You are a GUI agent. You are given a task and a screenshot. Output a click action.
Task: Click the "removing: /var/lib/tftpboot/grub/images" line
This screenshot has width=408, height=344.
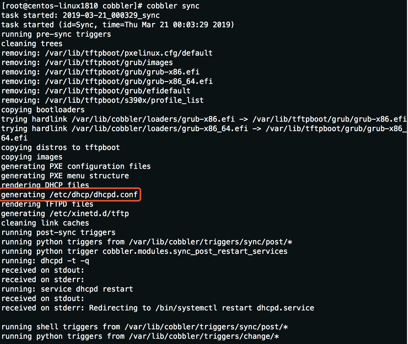click(87, 62)
